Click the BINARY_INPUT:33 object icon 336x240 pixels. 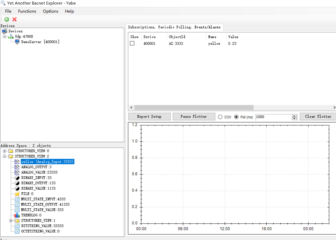17,177
